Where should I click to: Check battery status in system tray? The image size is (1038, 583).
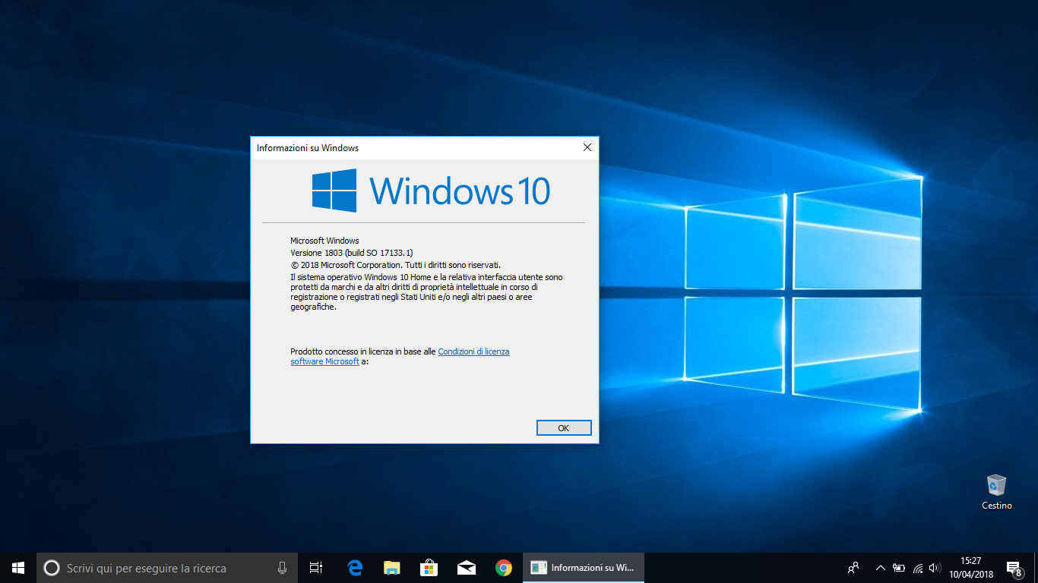click(898, 567)
